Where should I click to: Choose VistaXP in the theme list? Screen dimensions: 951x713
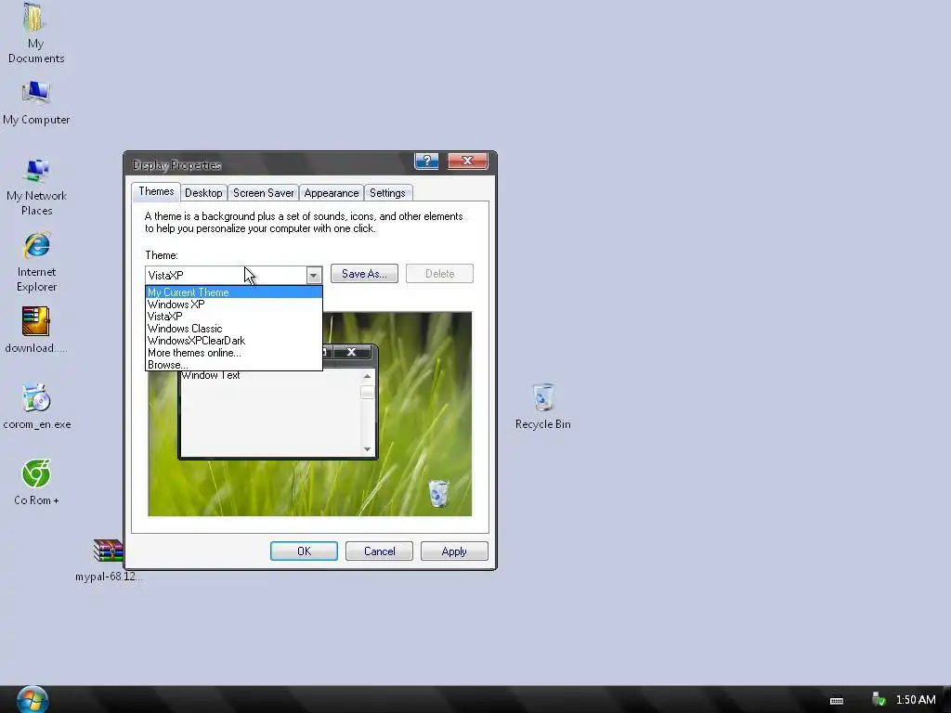point(233,317)
